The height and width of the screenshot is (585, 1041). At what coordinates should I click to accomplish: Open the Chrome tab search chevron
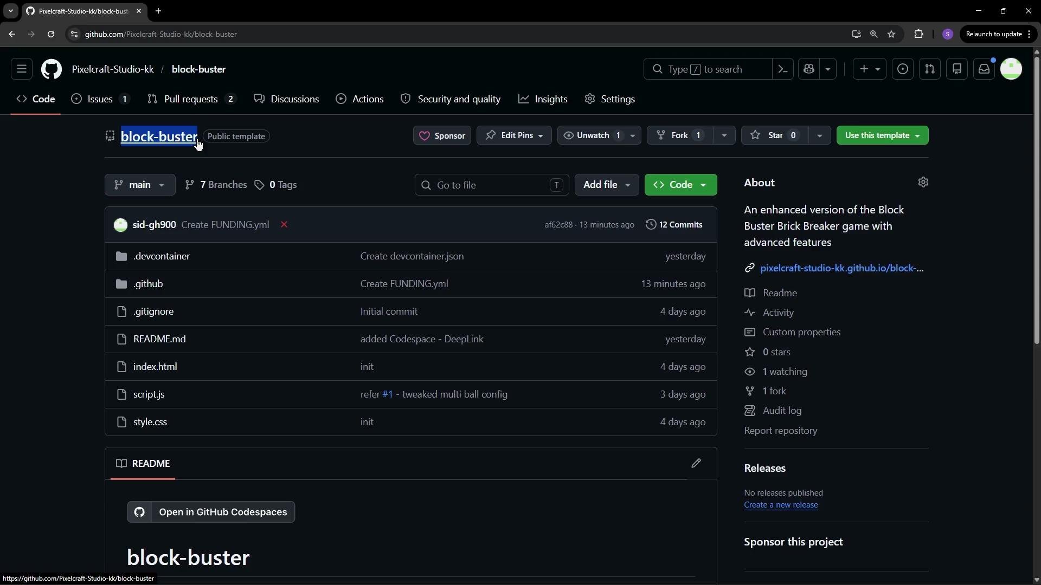tap(10, 11)
